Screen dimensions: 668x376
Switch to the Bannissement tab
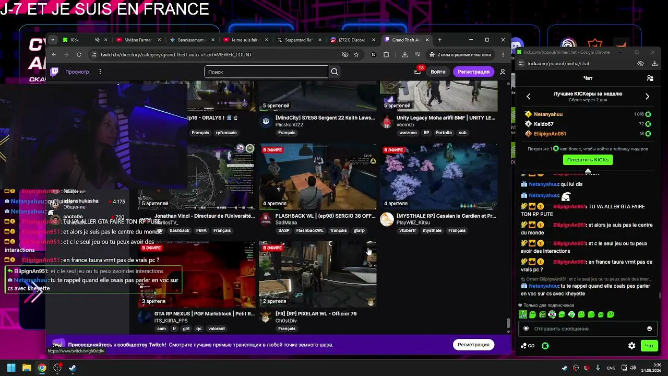point(193,40)
